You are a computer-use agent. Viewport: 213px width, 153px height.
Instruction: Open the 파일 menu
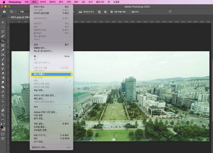click(27, 2)
